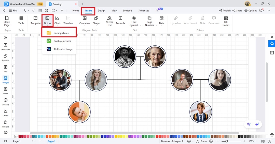Insert a Blank Page
The height and width of the screenshot is (144, 275).
[x=7, y=21]
